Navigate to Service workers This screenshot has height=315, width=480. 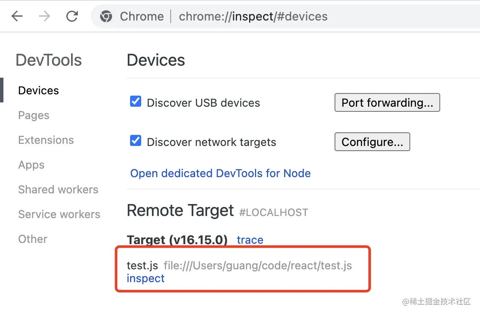(x=59, y=214)
